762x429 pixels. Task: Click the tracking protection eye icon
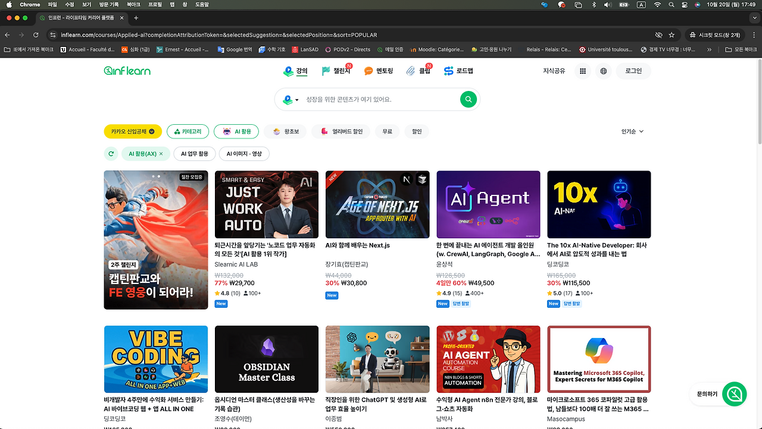coord(658,35)
